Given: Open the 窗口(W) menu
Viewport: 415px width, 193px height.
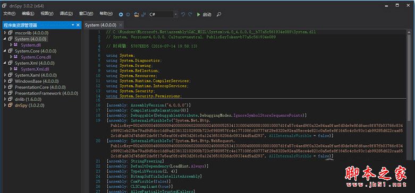Looking at the screenshot, I should point(86,13).
